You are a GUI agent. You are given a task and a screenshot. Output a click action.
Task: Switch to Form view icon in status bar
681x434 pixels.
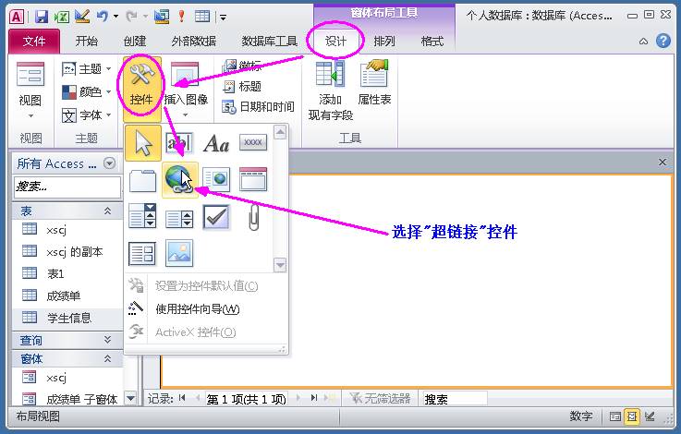[615, 417]
